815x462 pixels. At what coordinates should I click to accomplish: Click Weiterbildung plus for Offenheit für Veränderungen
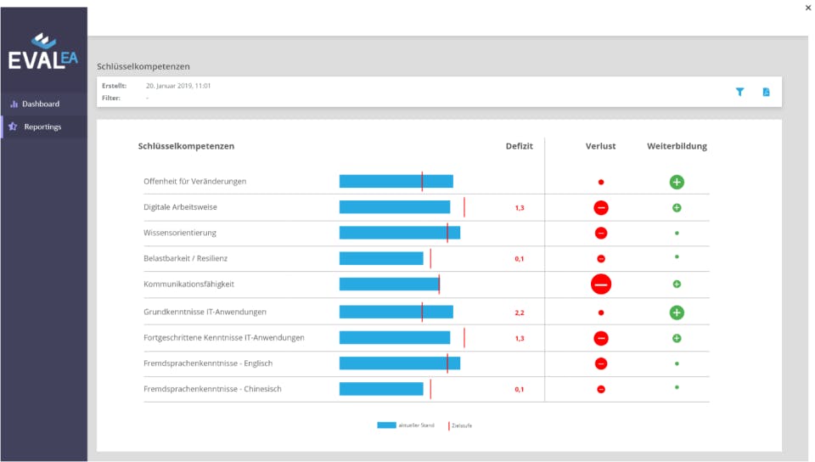tap(677, 182)
